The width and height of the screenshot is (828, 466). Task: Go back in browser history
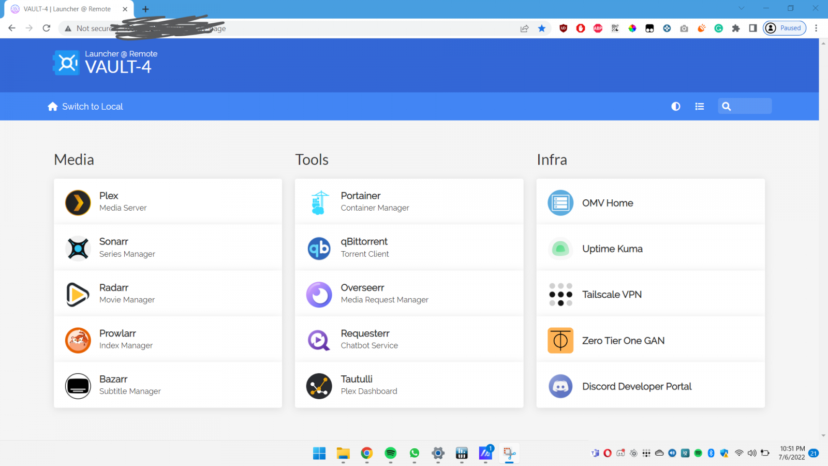12,28
